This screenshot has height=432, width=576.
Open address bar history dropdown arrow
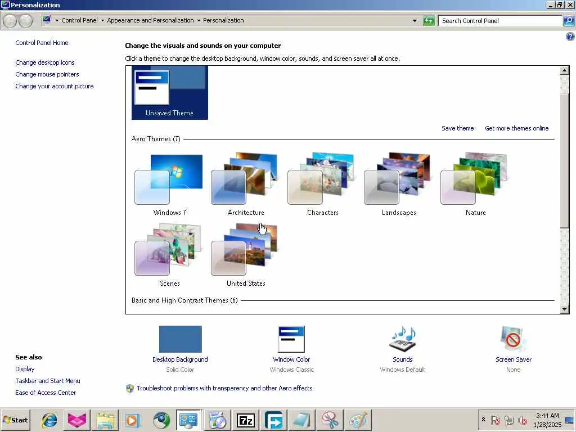(415, 21)
